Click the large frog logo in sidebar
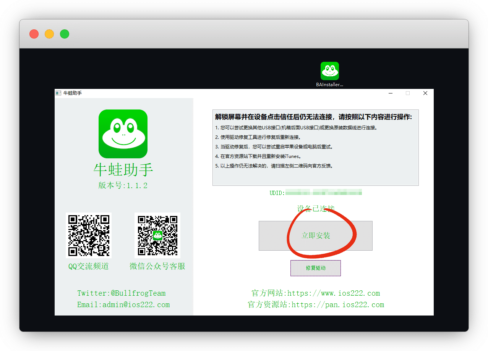Image resolution: width=488 pixels, height=351 pixels. click(x=123, y=134)
